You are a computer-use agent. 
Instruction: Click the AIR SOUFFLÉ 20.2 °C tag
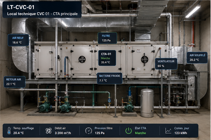(x=197, y=58)
